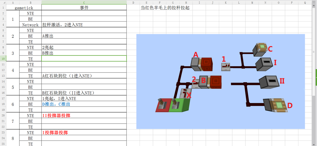317x146 pixels.
Task: Click the '1亮起，I进入NTE' cell
Action: coord(84,98)
